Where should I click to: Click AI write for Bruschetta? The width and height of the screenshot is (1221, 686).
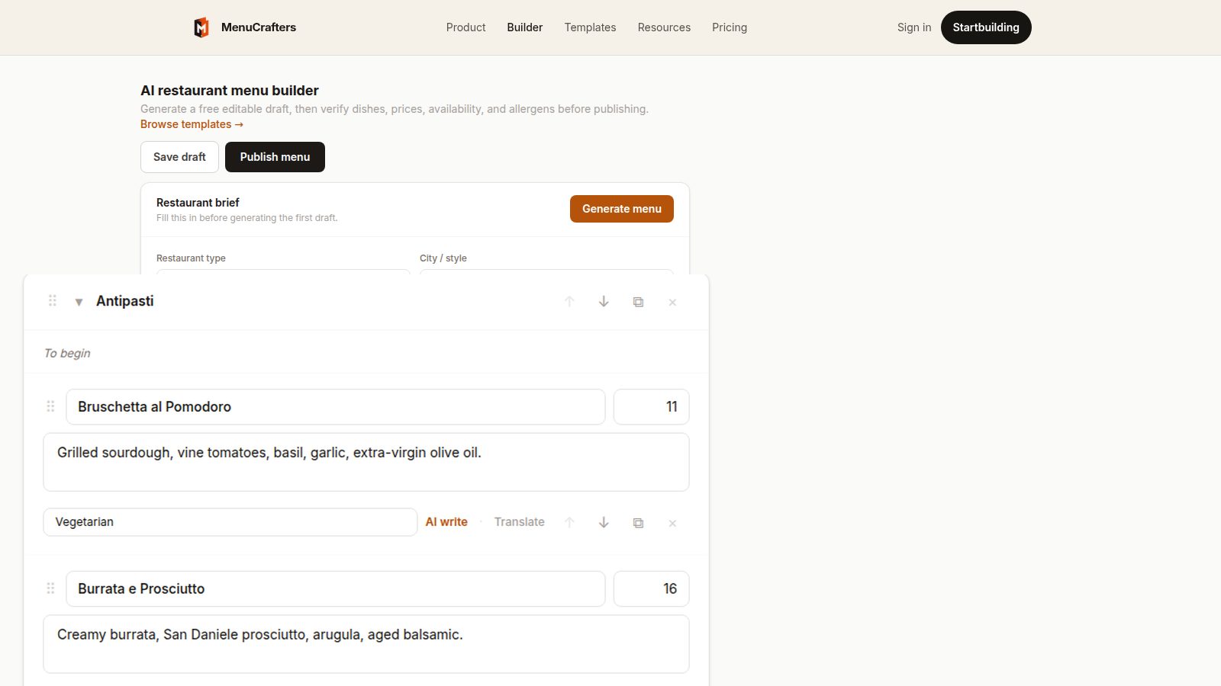pos(446,522)
